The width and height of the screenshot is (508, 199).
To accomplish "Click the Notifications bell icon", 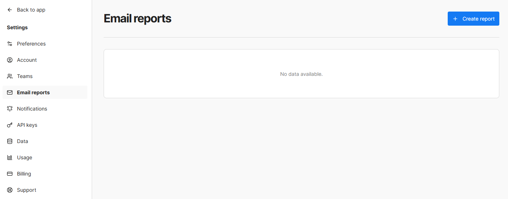I will (10, 109).
